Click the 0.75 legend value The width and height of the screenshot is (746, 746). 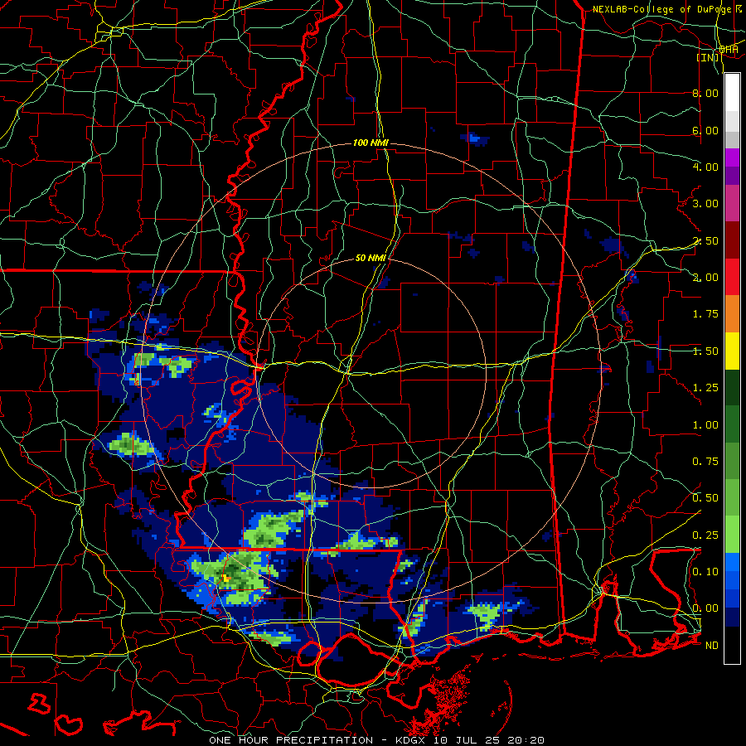pyautogui.click(x=705, y=462)
